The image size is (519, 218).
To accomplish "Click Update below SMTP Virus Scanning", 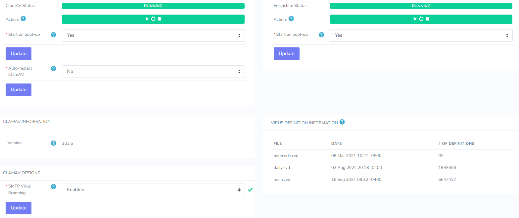I will point(19,208).
